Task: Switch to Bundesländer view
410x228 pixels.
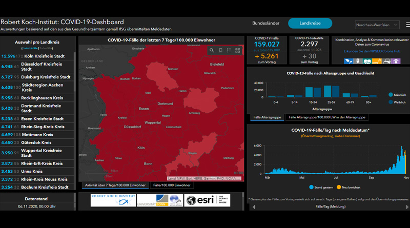Action: click(x=265, y=23)
